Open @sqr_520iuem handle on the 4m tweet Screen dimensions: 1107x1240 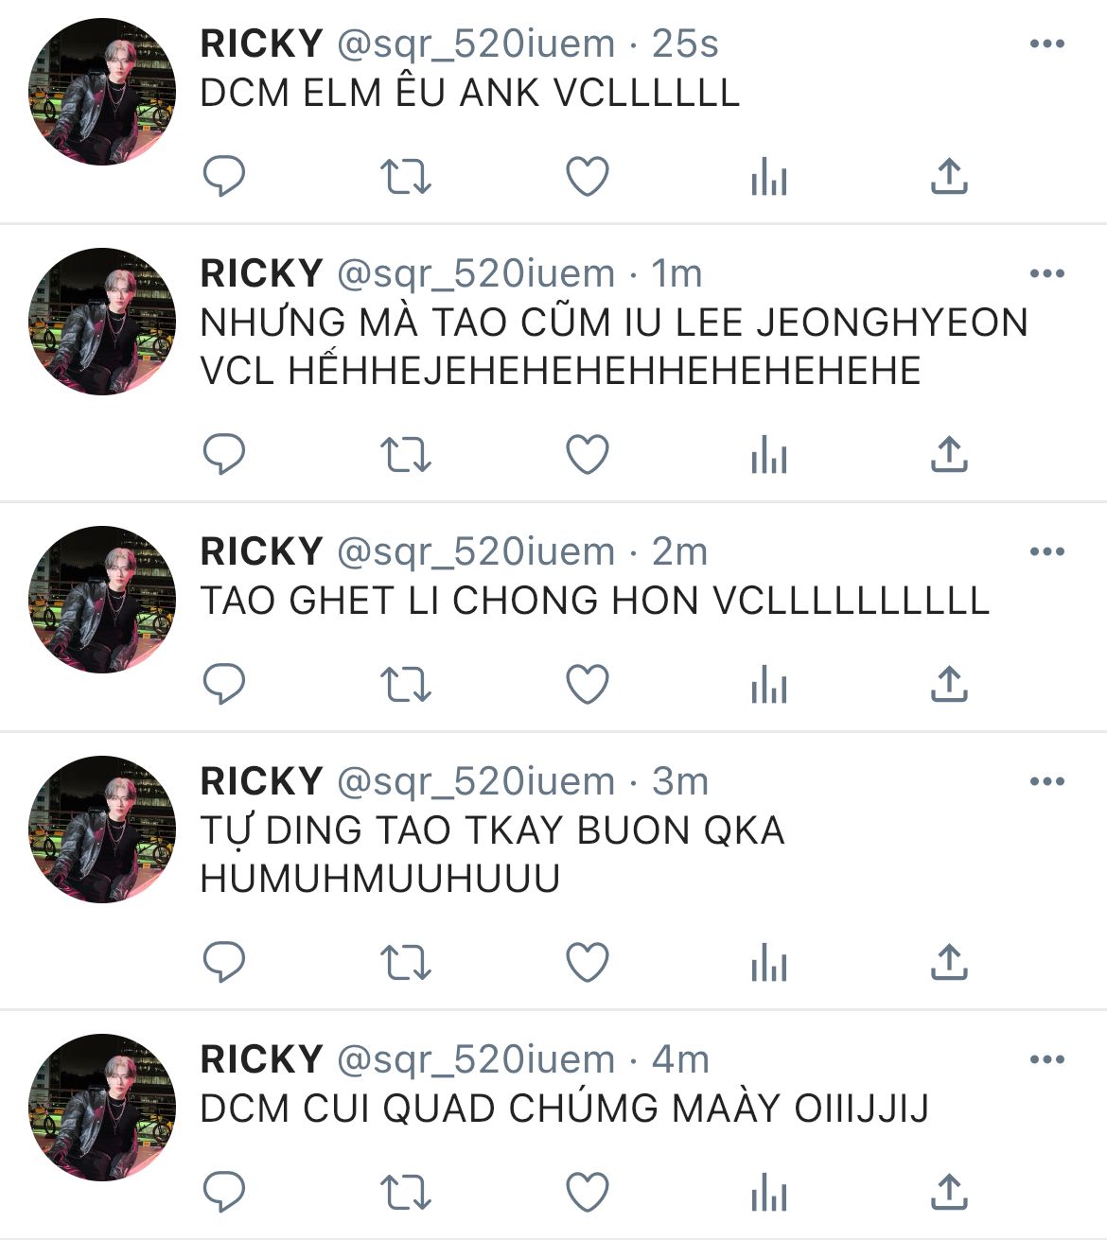[476, 1060]
